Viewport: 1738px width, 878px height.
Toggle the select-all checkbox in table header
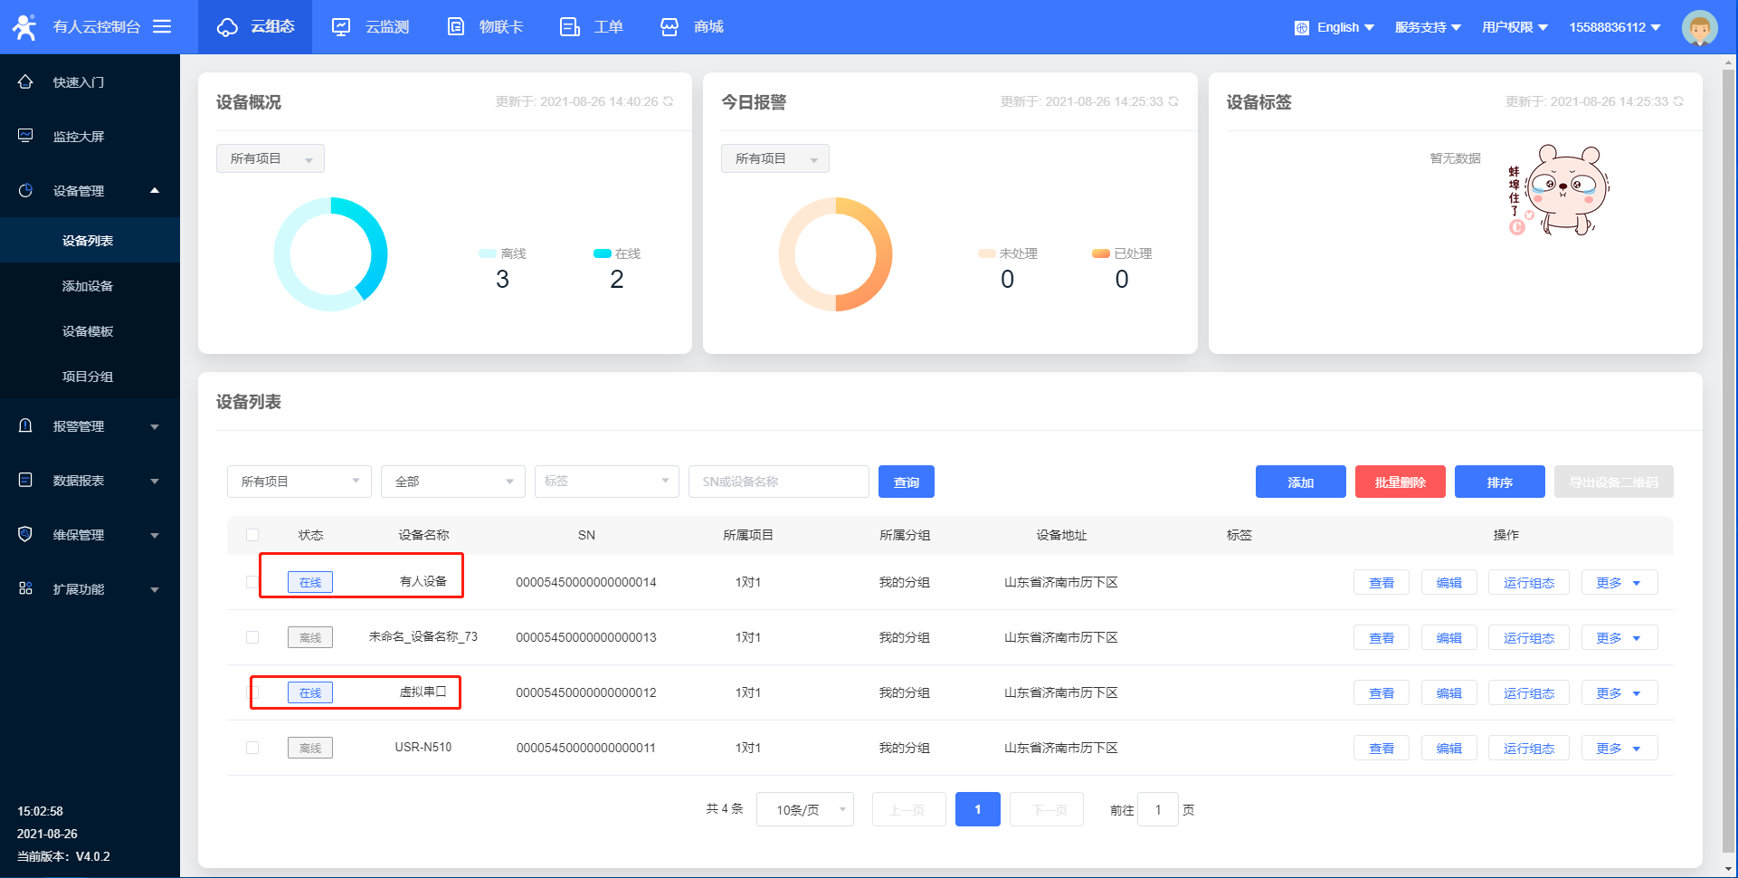(252, 535)
